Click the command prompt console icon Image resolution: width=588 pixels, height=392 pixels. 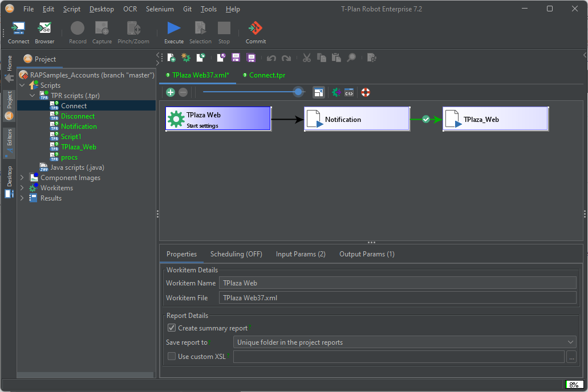click(x=349, y=92)
